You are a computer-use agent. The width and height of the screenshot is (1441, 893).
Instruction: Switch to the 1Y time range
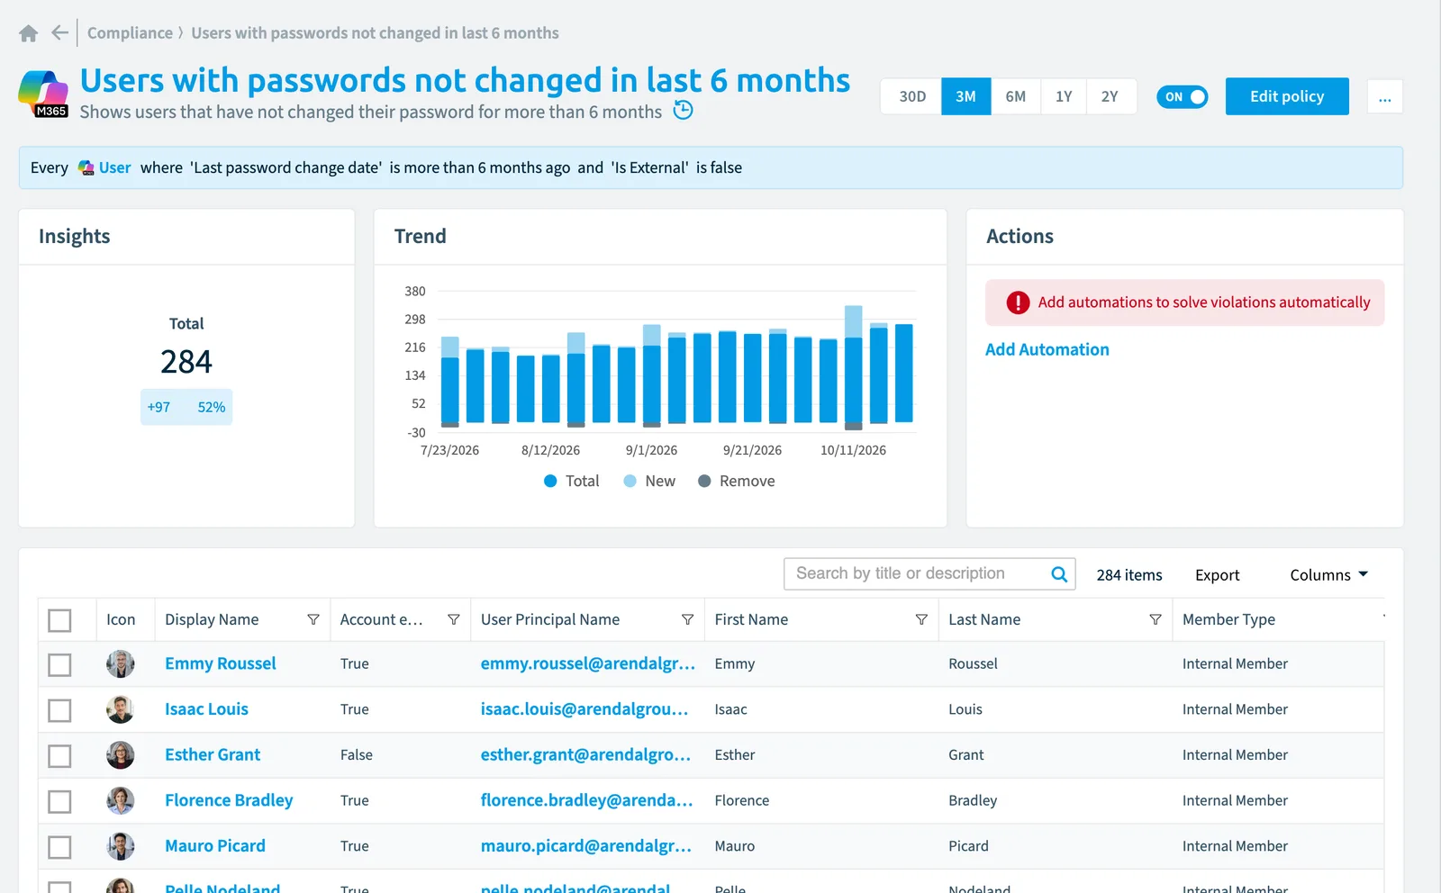(x=1064, y=96)
